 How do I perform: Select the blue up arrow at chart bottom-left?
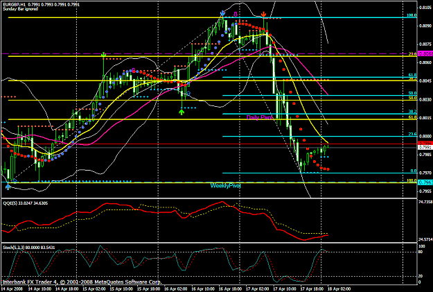pos(8,187)
